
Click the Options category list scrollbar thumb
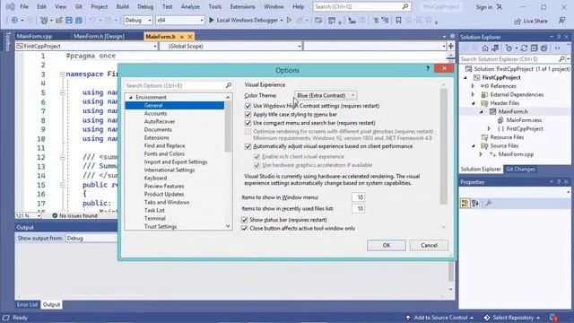[x=228, y=127]
